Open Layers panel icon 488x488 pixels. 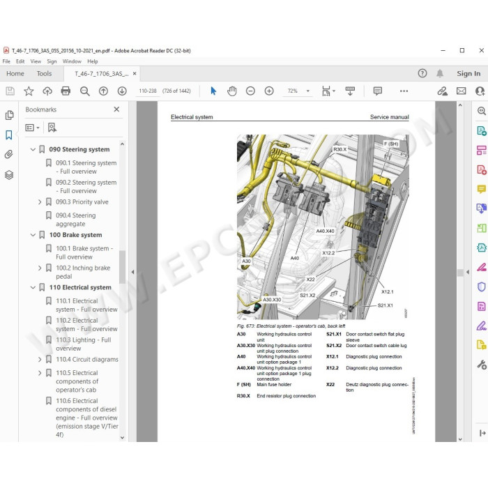pyautogui.click(x=9, y=175)
